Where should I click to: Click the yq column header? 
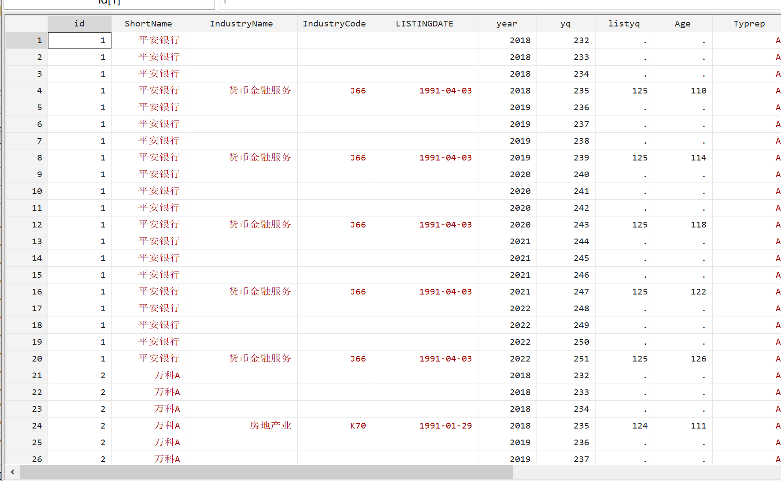(566, 24)
